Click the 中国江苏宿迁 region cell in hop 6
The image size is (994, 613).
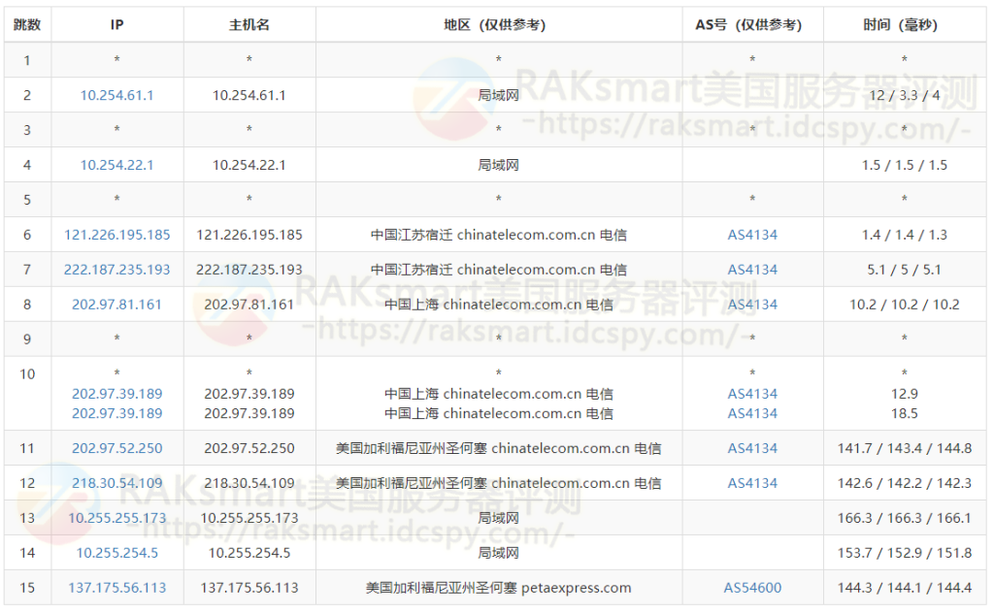tap(498, 235)
